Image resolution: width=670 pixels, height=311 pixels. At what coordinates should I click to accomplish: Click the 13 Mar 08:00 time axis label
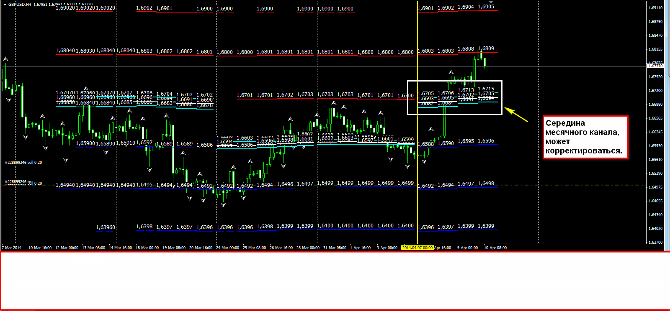[x=93, y=247]
